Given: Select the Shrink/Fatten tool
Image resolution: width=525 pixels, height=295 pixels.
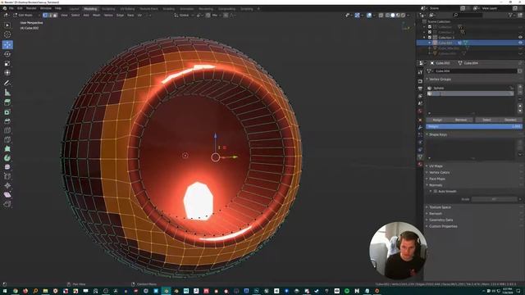Looking at the screenshot, I should point(7,185).
